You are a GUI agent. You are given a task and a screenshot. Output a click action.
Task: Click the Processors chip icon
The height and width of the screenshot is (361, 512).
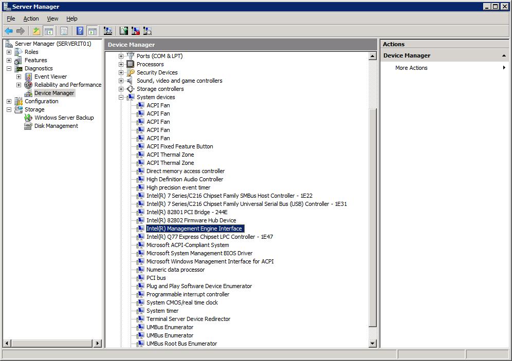click(x=131, y=64)
